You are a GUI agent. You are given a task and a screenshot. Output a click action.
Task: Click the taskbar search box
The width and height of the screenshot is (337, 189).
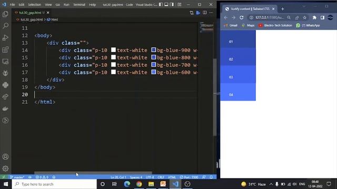(x=54, y=184)
